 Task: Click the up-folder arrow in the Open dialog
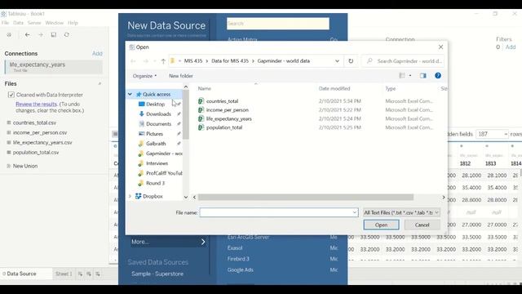tap(163, 61)
